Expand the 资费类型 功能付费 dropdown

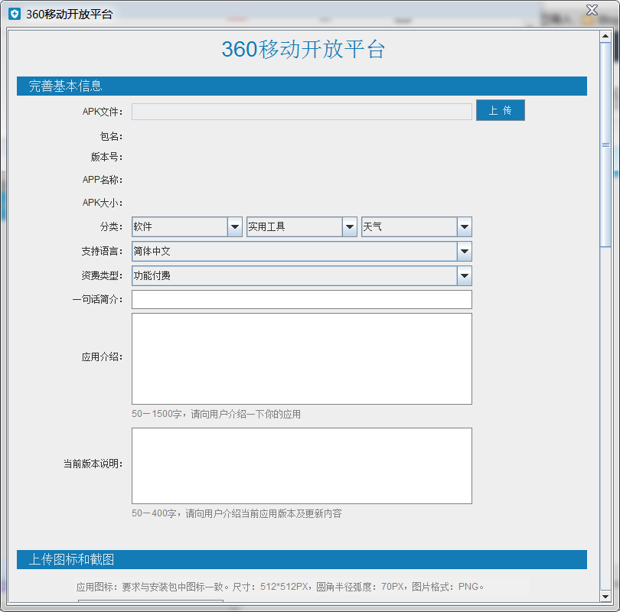pyautogui.click(x=464, y=275)
